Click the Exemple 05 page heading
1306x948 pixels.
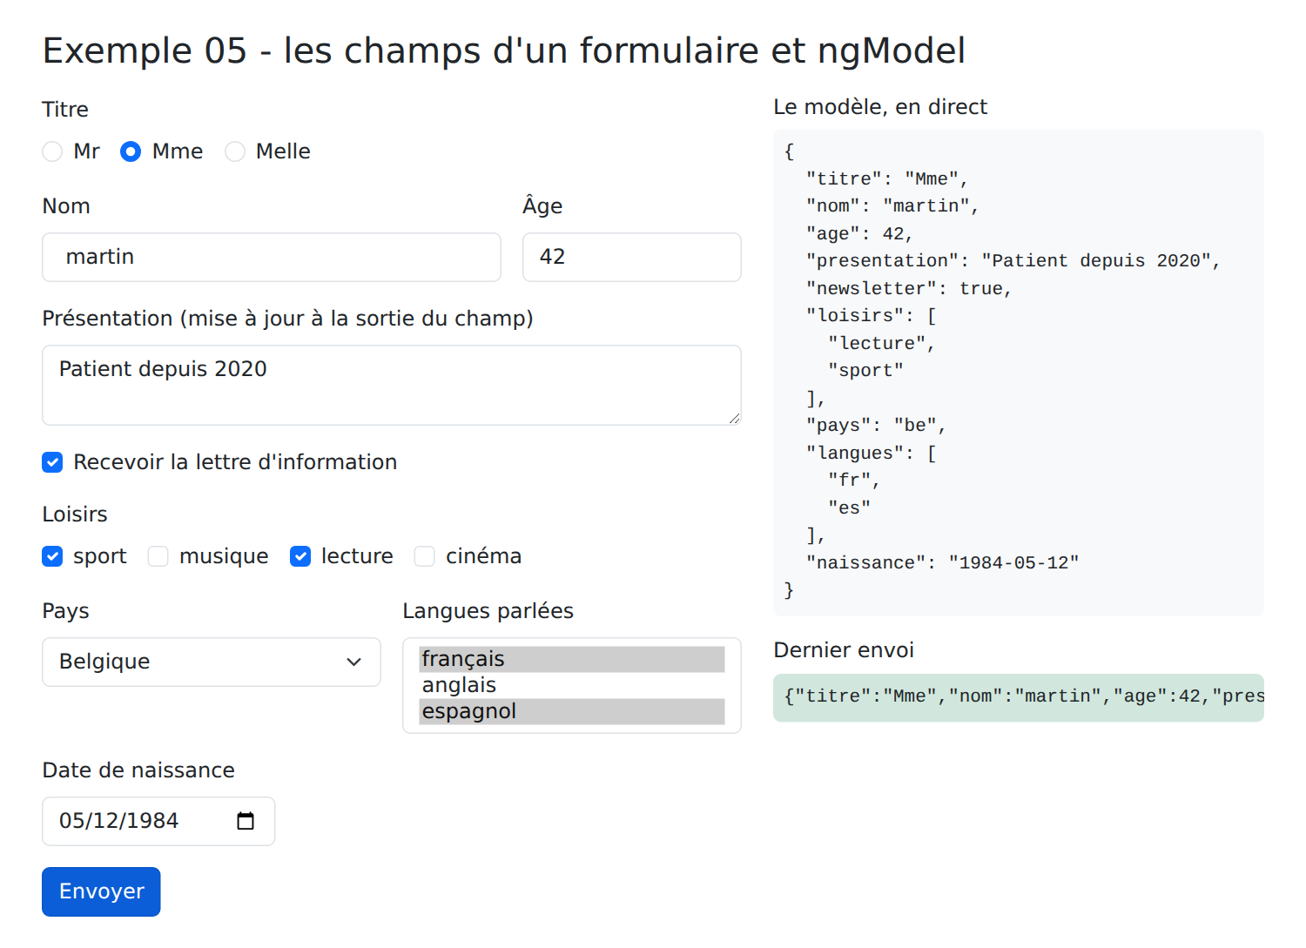(x=504, y=50)
